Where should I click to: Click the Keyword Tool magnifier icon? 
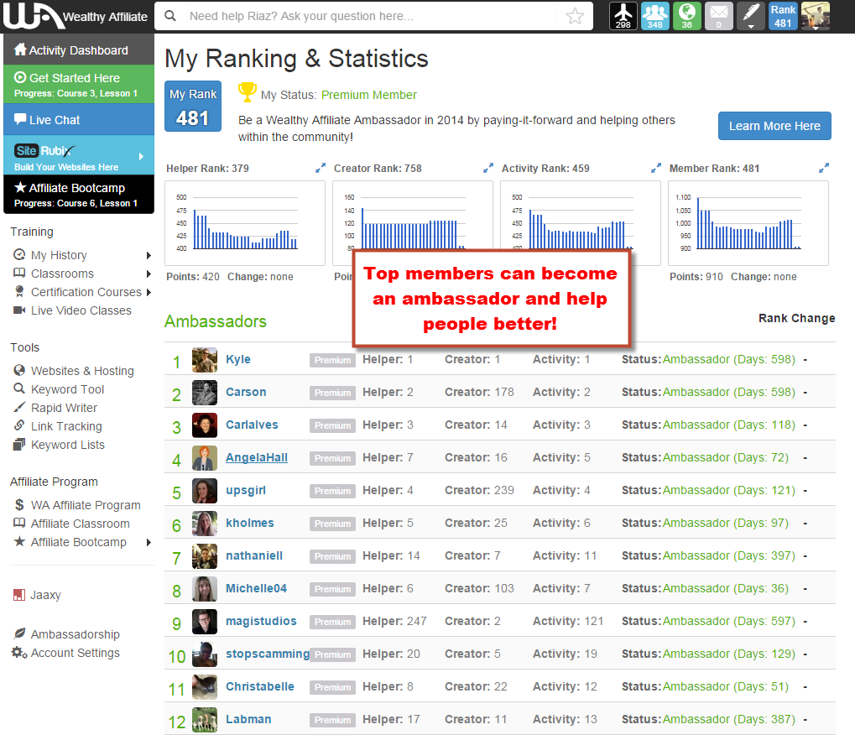click(x=19, y=388)
